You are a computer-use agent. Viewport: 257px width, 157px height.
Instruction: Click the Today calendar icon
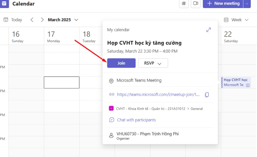pyautogui.click(x=6, y=20)
